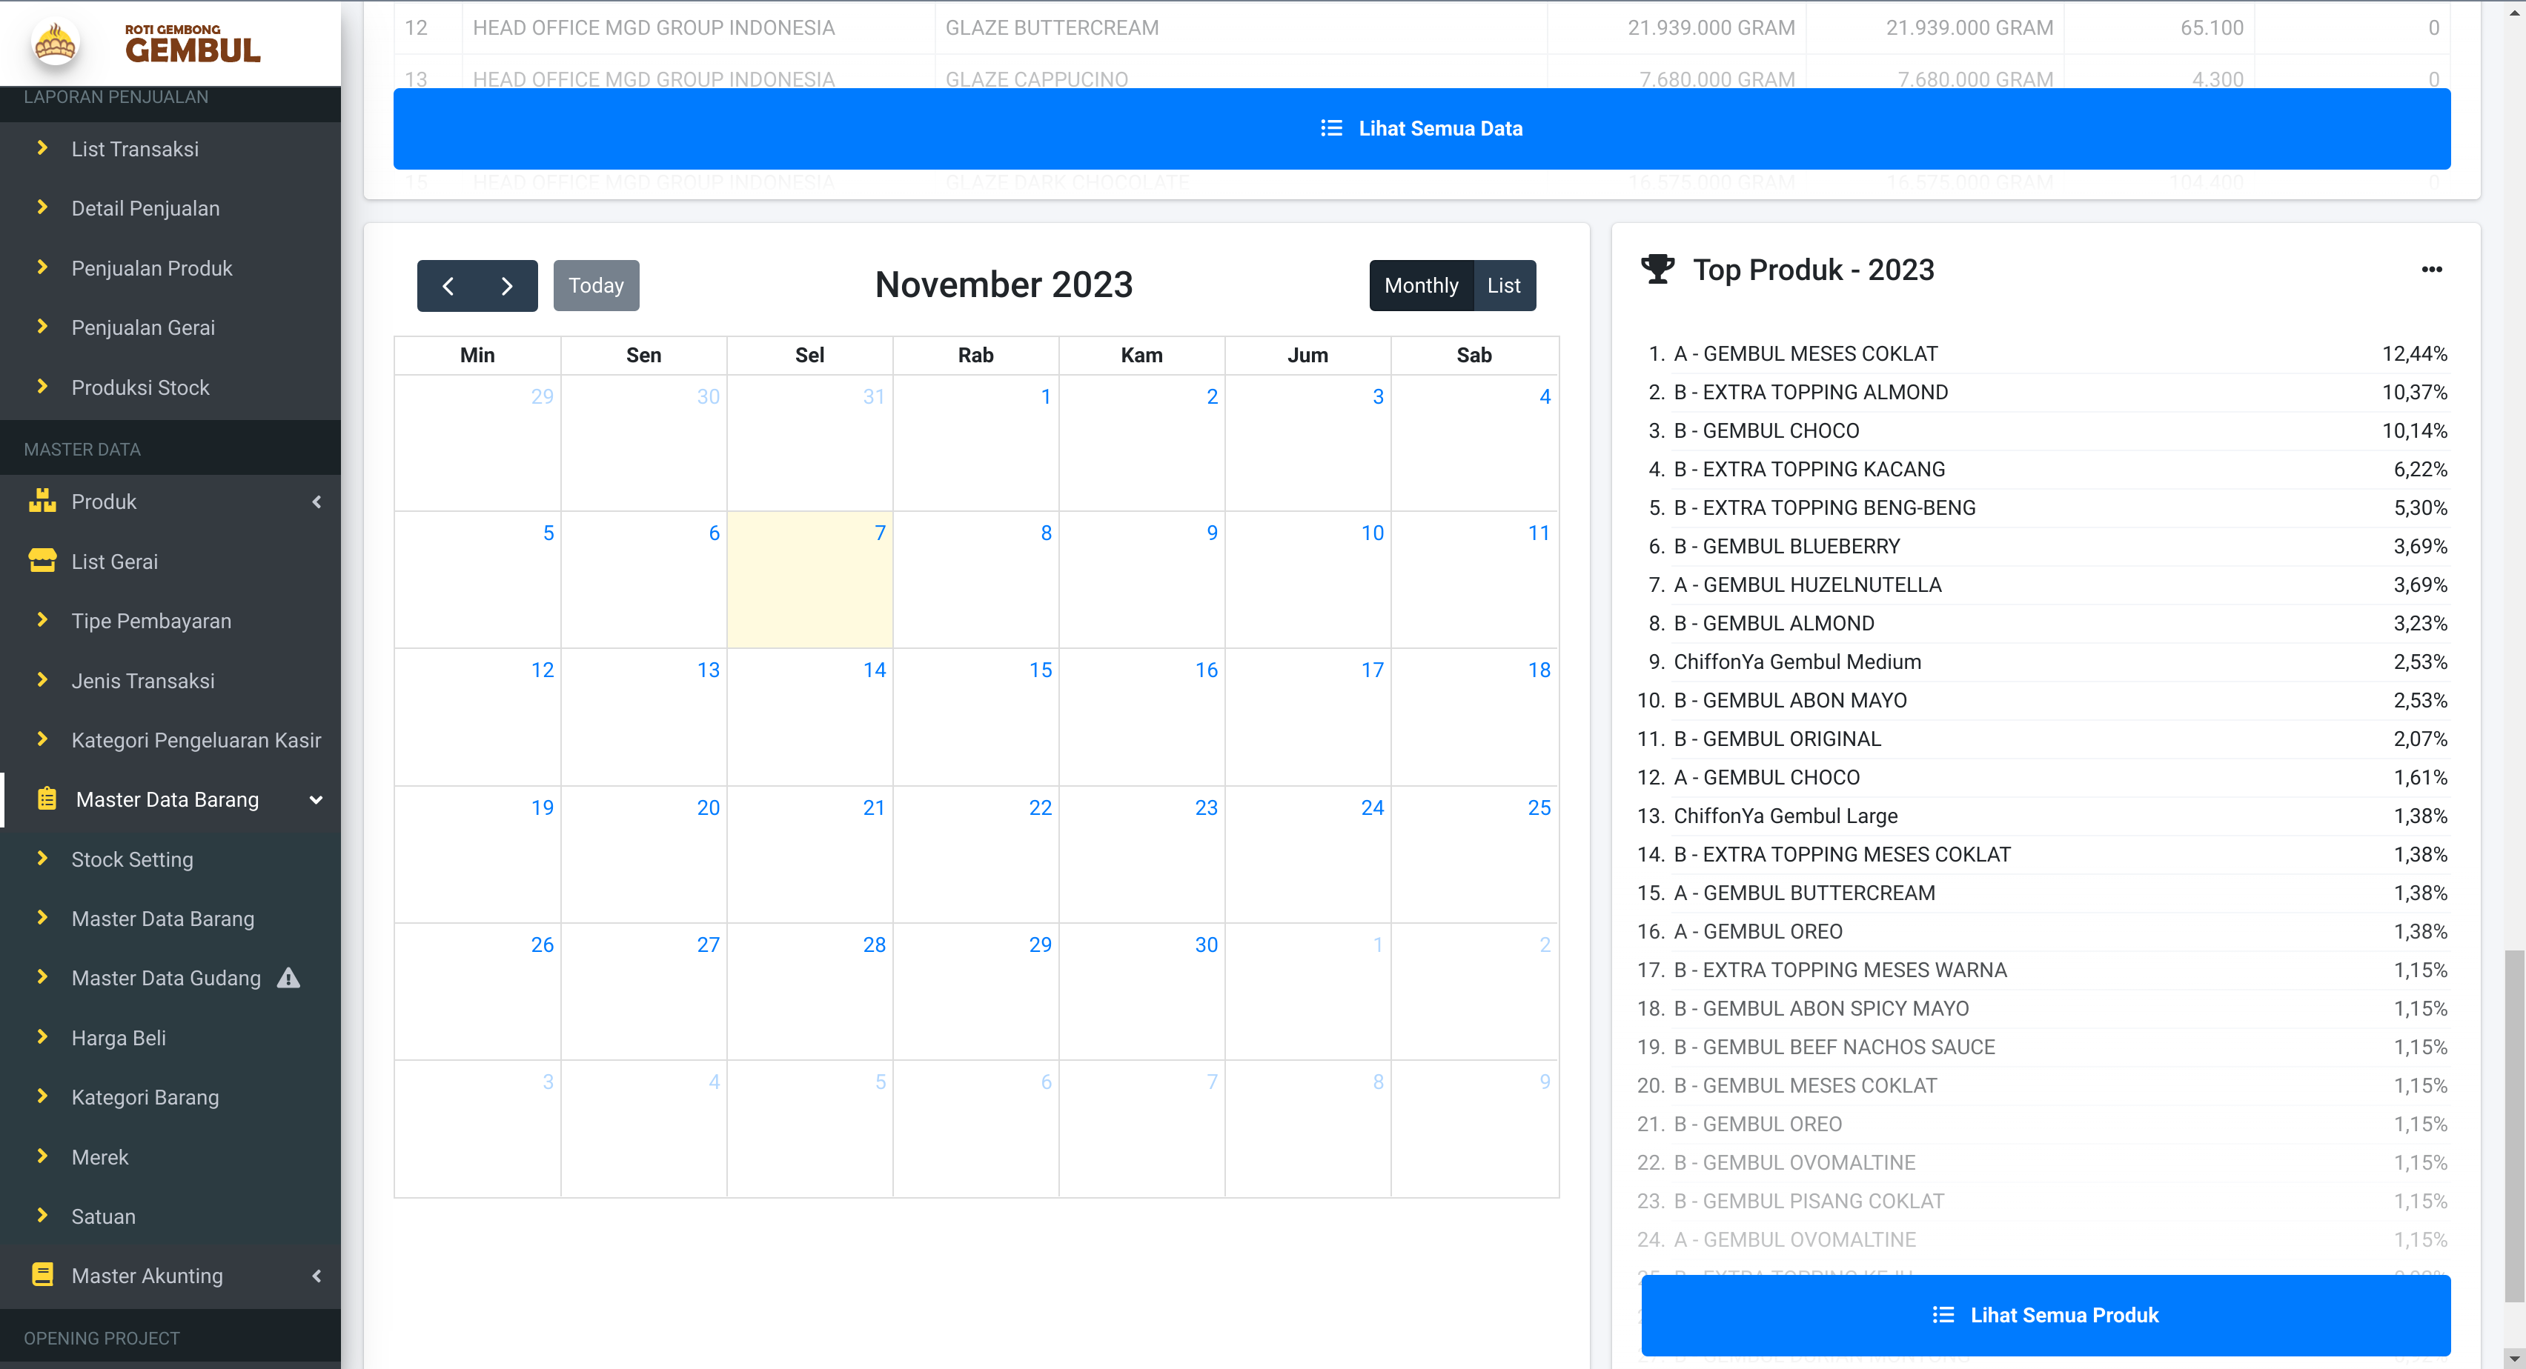Switch calendar to List view
The height and width of the screenshot is (1369, 2526).
pyautogui.click(x=1503, y=285)
